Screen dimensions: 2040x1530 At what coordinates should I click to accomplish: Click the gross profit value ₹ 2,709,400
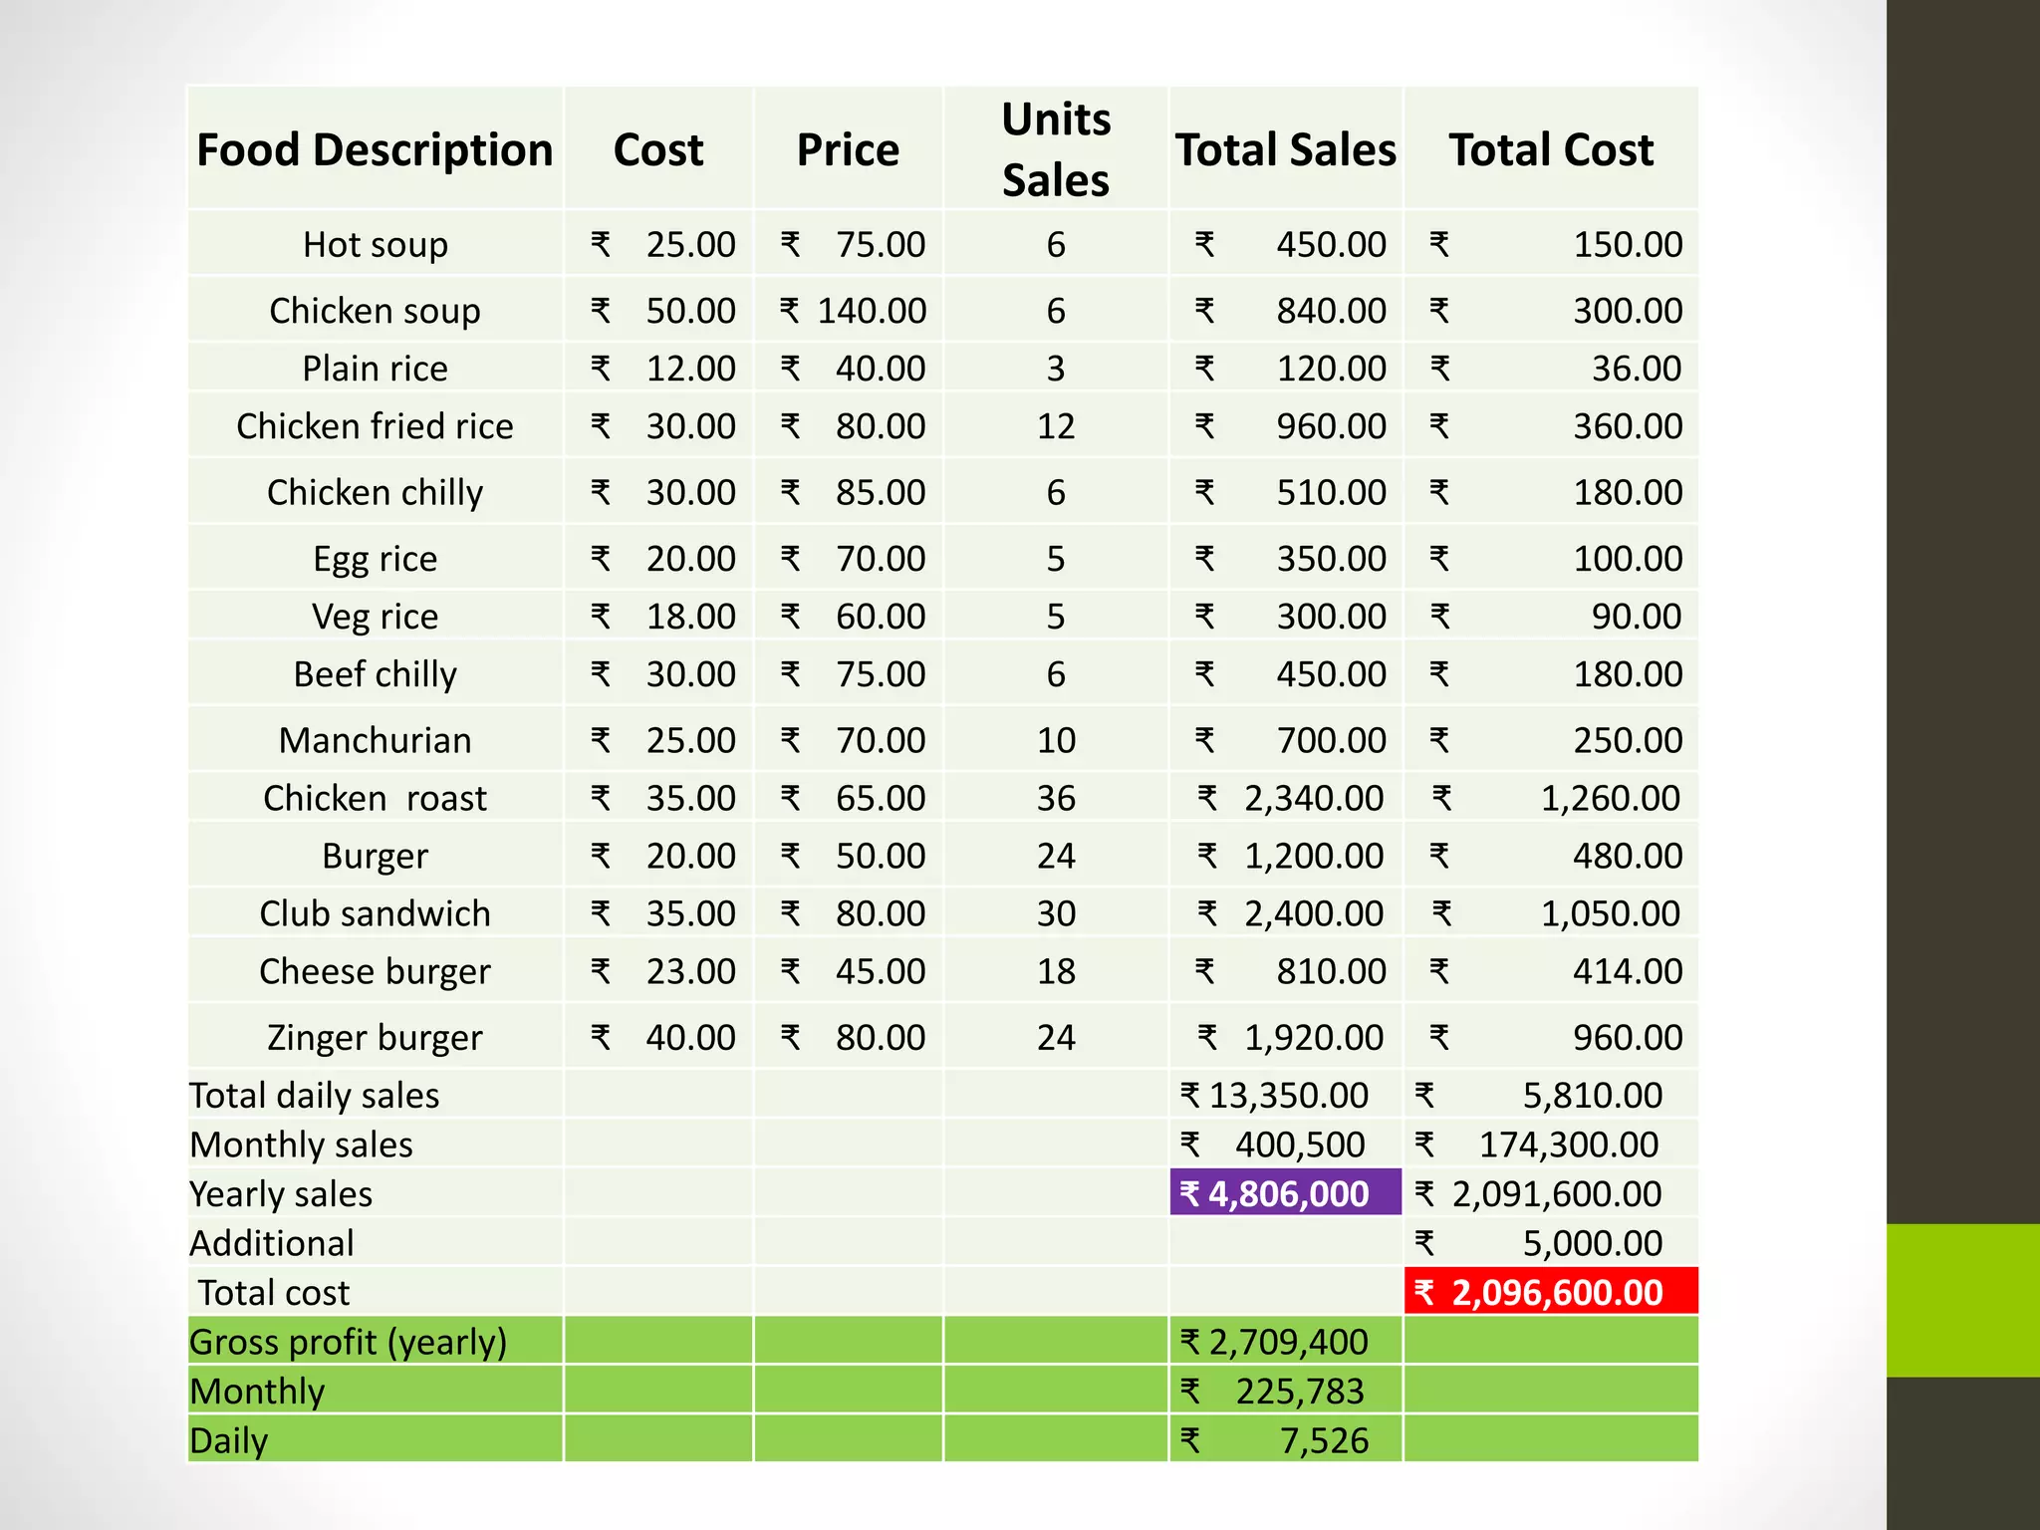point(1275,1343)
